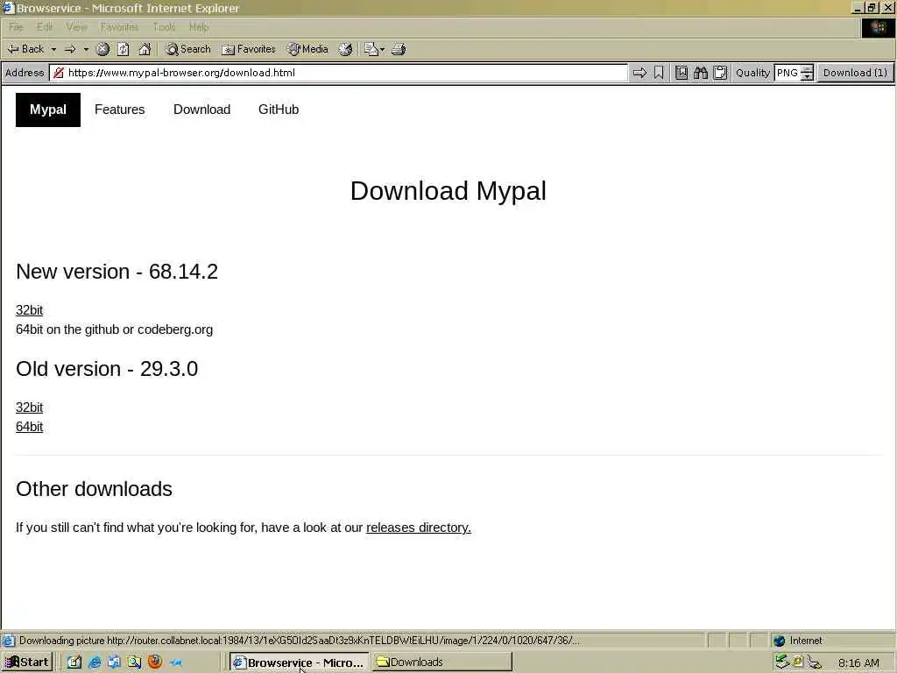Click the status bar downloading picture message
Viewport: 897px width, 673px height.
[x=300, y=641]
